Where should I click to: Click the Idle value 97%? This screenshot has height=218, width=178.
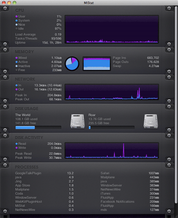58,29
